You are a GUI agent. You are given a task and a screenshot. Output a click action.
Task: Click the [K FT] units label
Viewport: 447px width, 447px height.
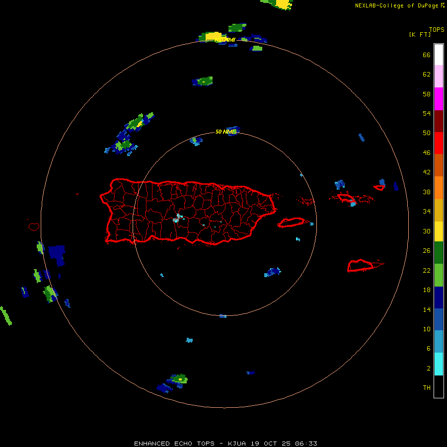(420, 34)
